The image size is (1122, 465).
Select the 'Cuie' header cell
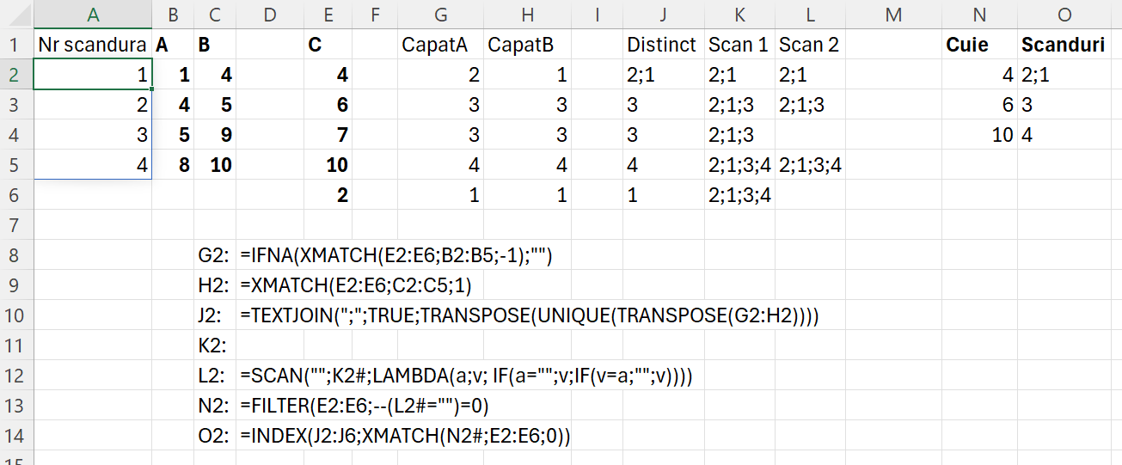click(978, 45)
